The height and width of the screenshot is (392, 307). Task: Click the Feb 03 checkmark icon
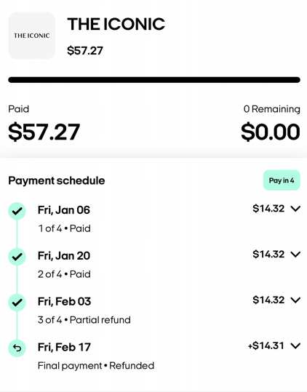[17, 303]
